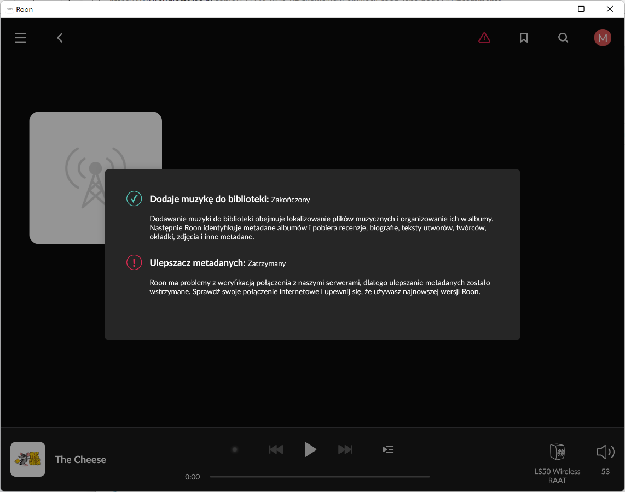Click the 0:00 elapsed time label
This screenshot has width=625, height=492.
193,477
